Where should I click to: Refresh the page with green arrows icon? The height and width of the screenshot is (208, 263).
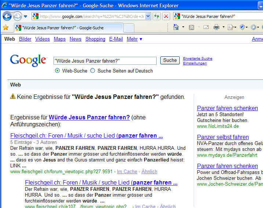[157, 16]
